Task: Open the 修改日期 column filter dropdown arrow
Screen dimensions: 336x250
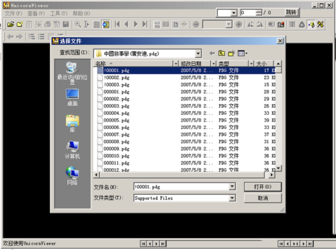Action: [x=214, y=64]
